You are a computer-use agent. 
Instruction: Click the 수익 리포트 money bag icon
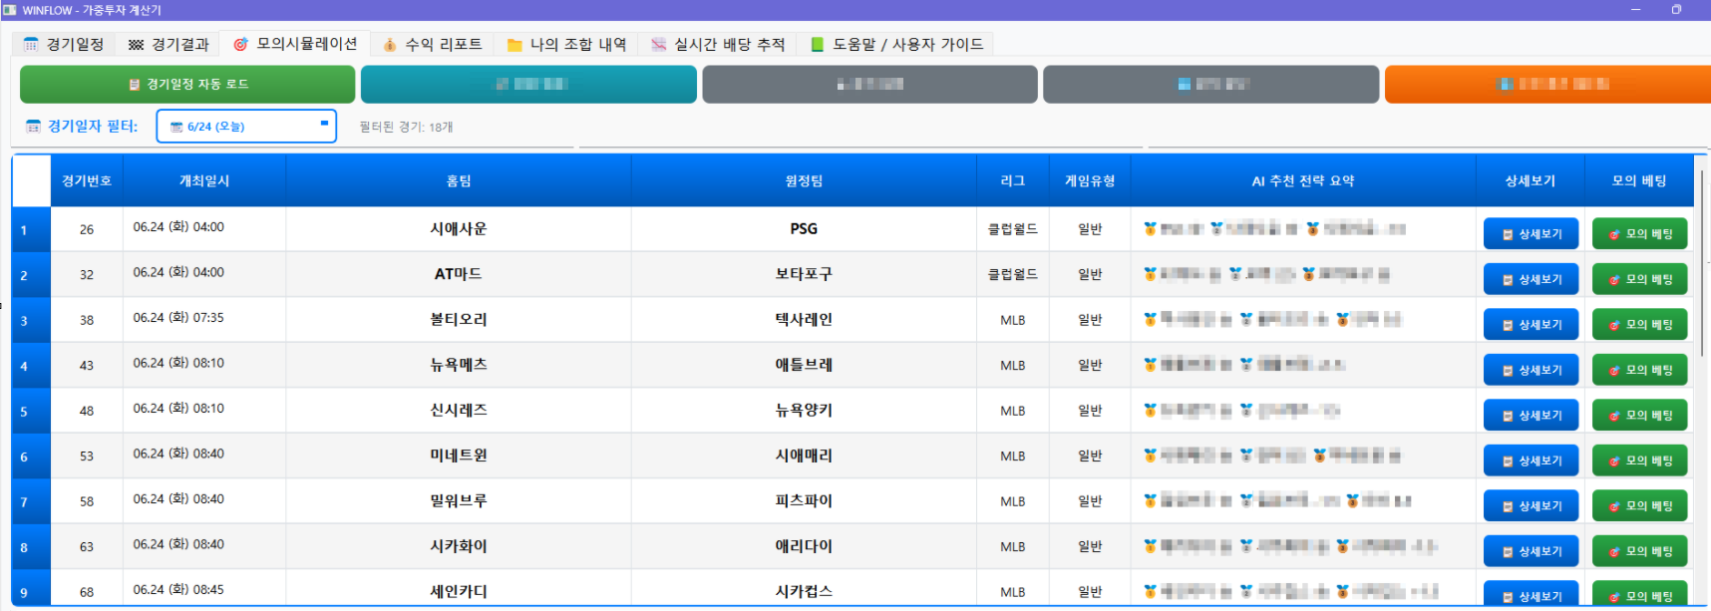pos(390,45)
